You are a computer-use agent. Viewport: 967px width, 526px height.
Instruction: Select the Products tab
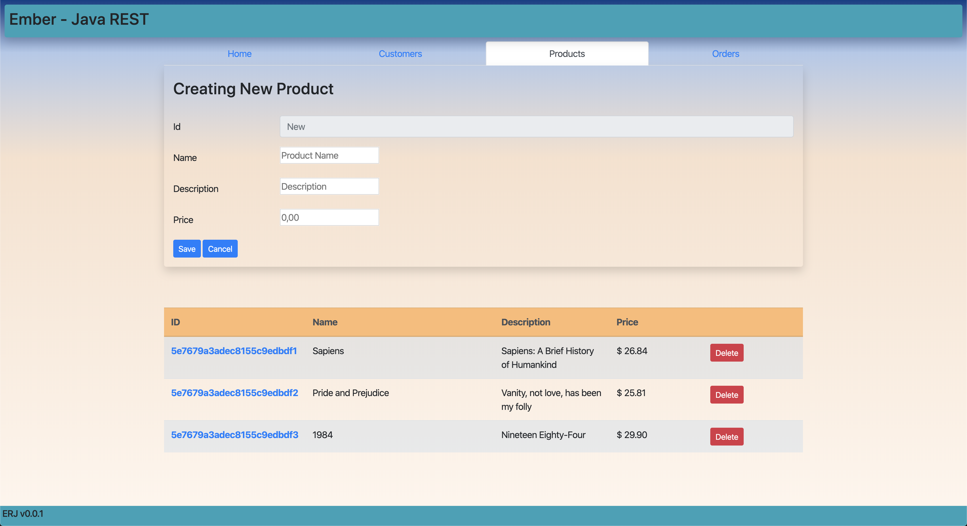pyautogui.click(x=567, y=54)
